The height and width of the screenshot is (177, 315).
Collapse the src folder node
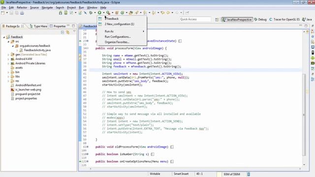(8, 41)
